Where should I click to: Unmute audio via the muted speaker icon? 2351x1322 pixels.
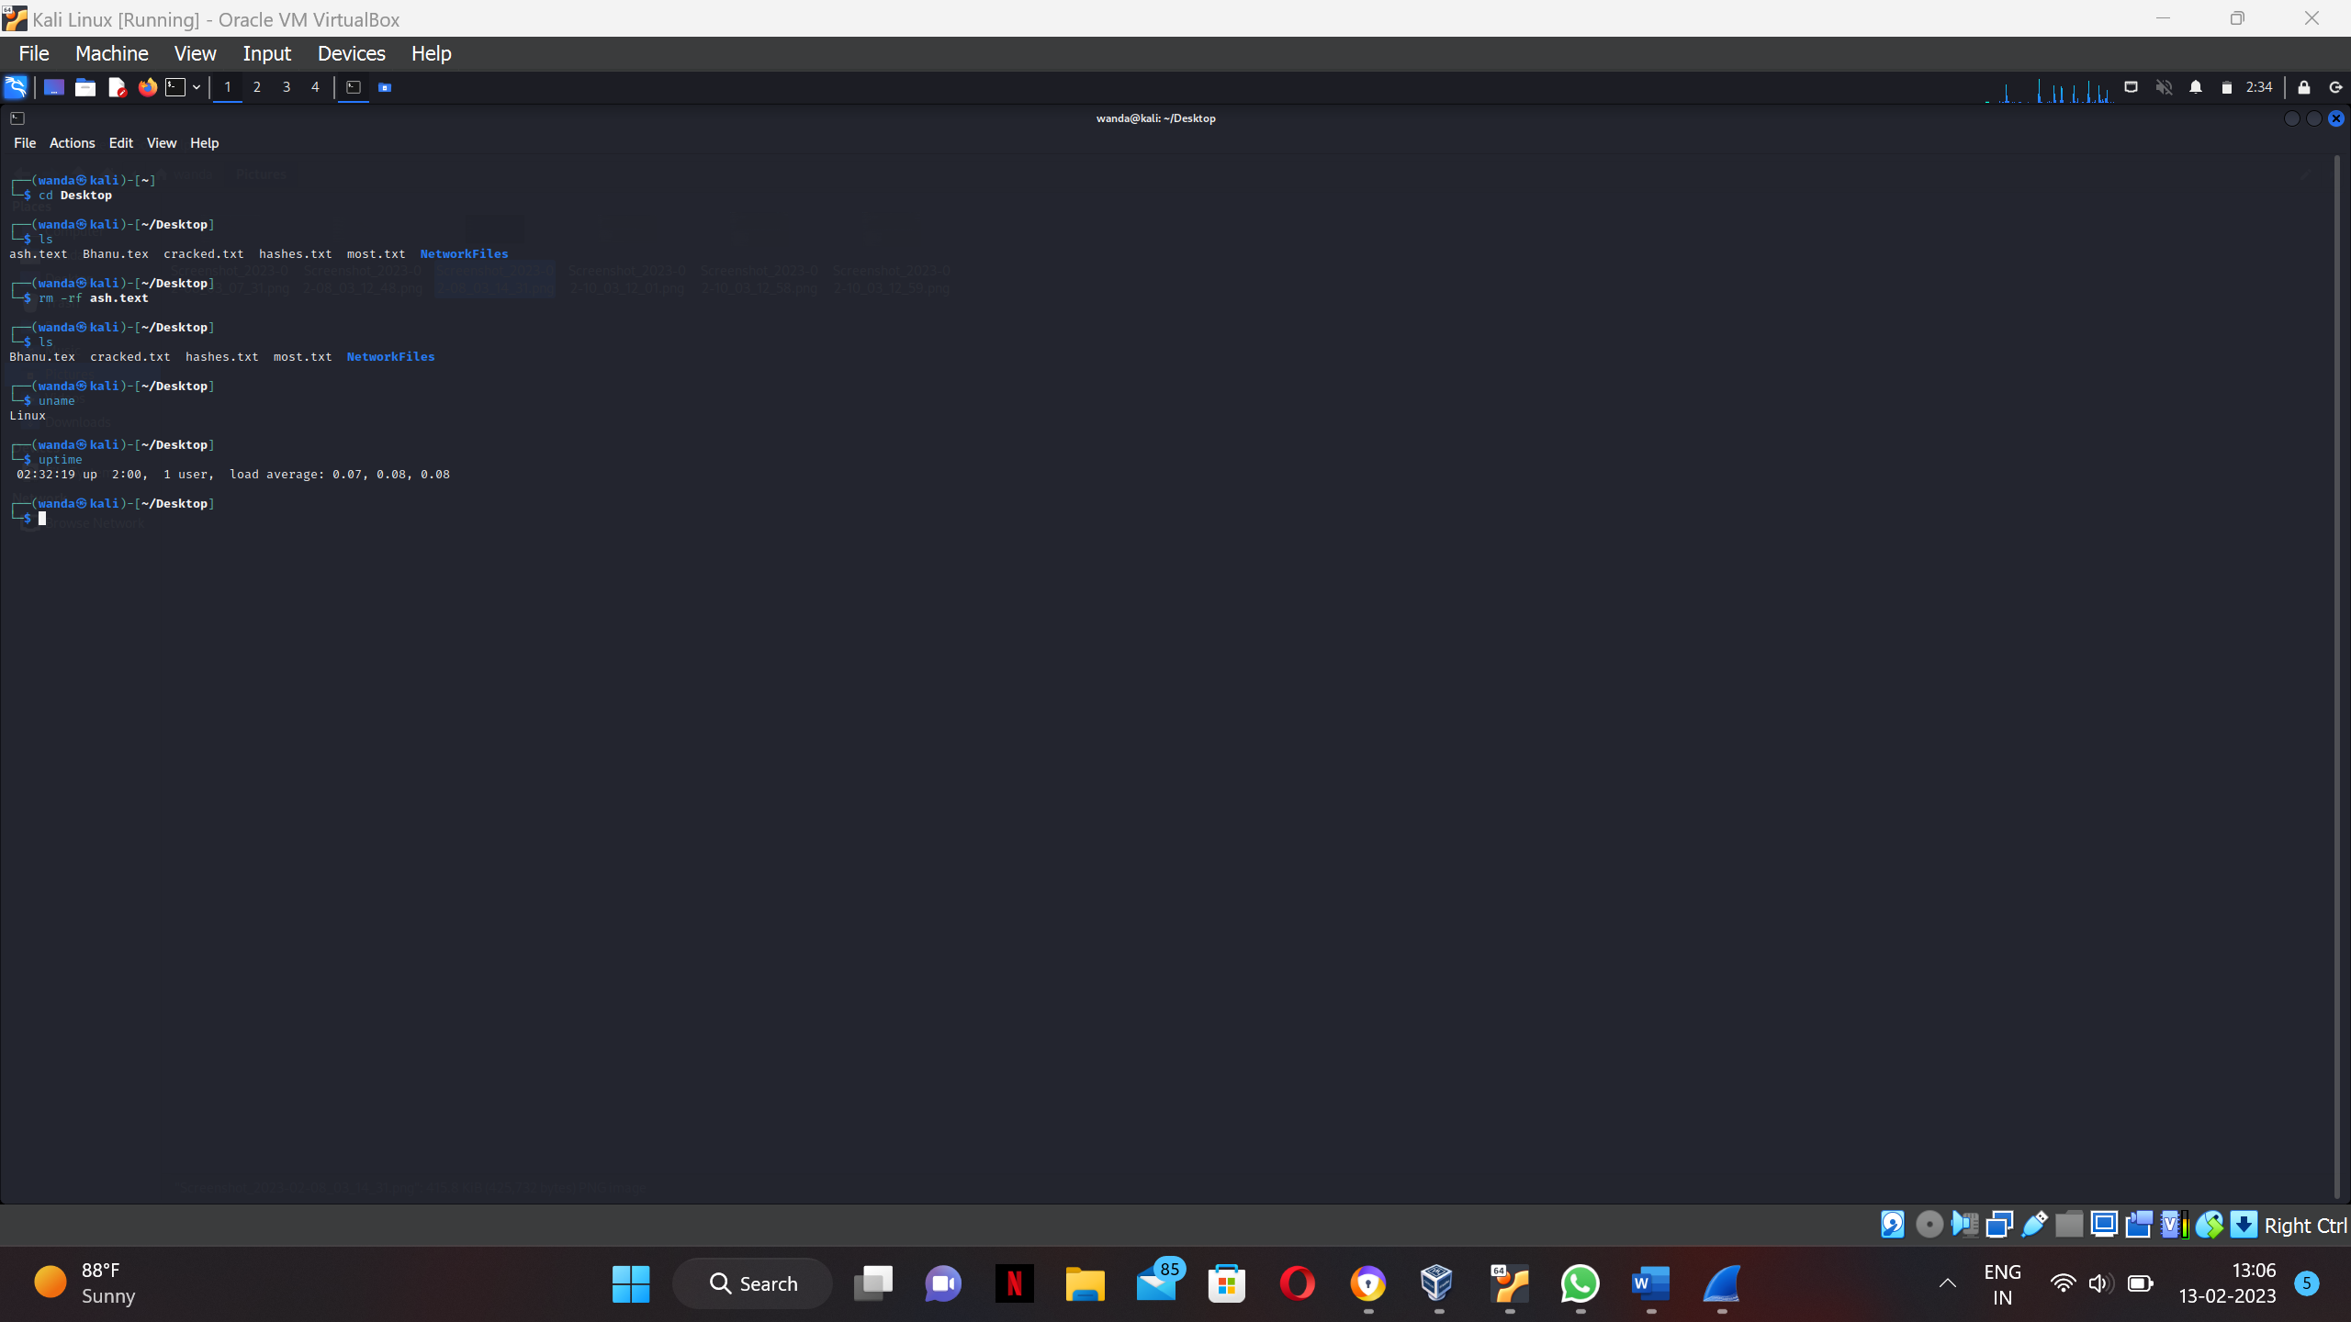(2165, 87)
